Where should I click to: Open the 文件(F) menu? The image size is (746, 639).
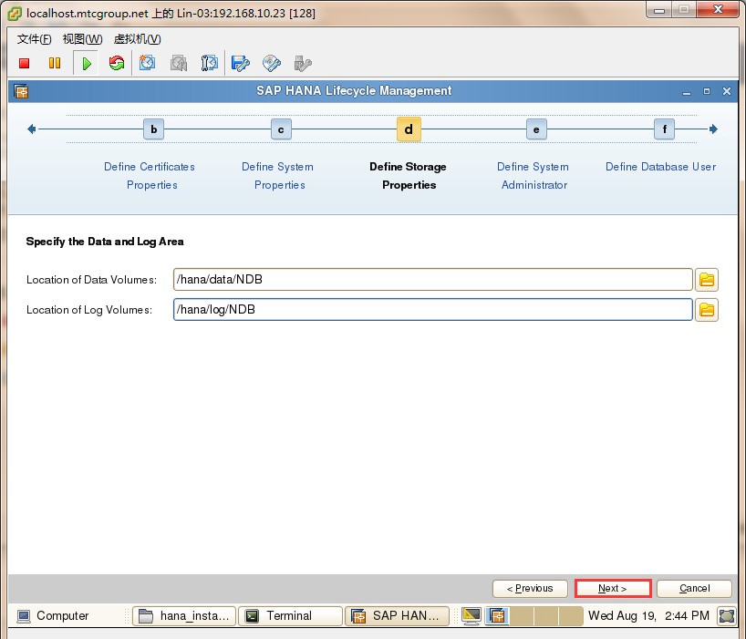point(35,39)
